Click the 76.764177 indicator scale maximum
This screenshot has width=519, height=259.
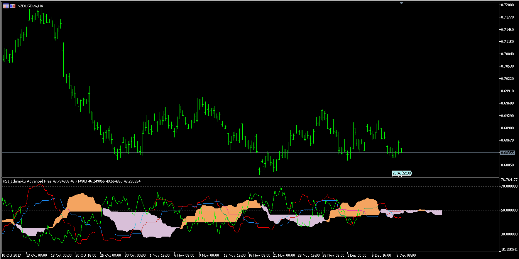509,179
